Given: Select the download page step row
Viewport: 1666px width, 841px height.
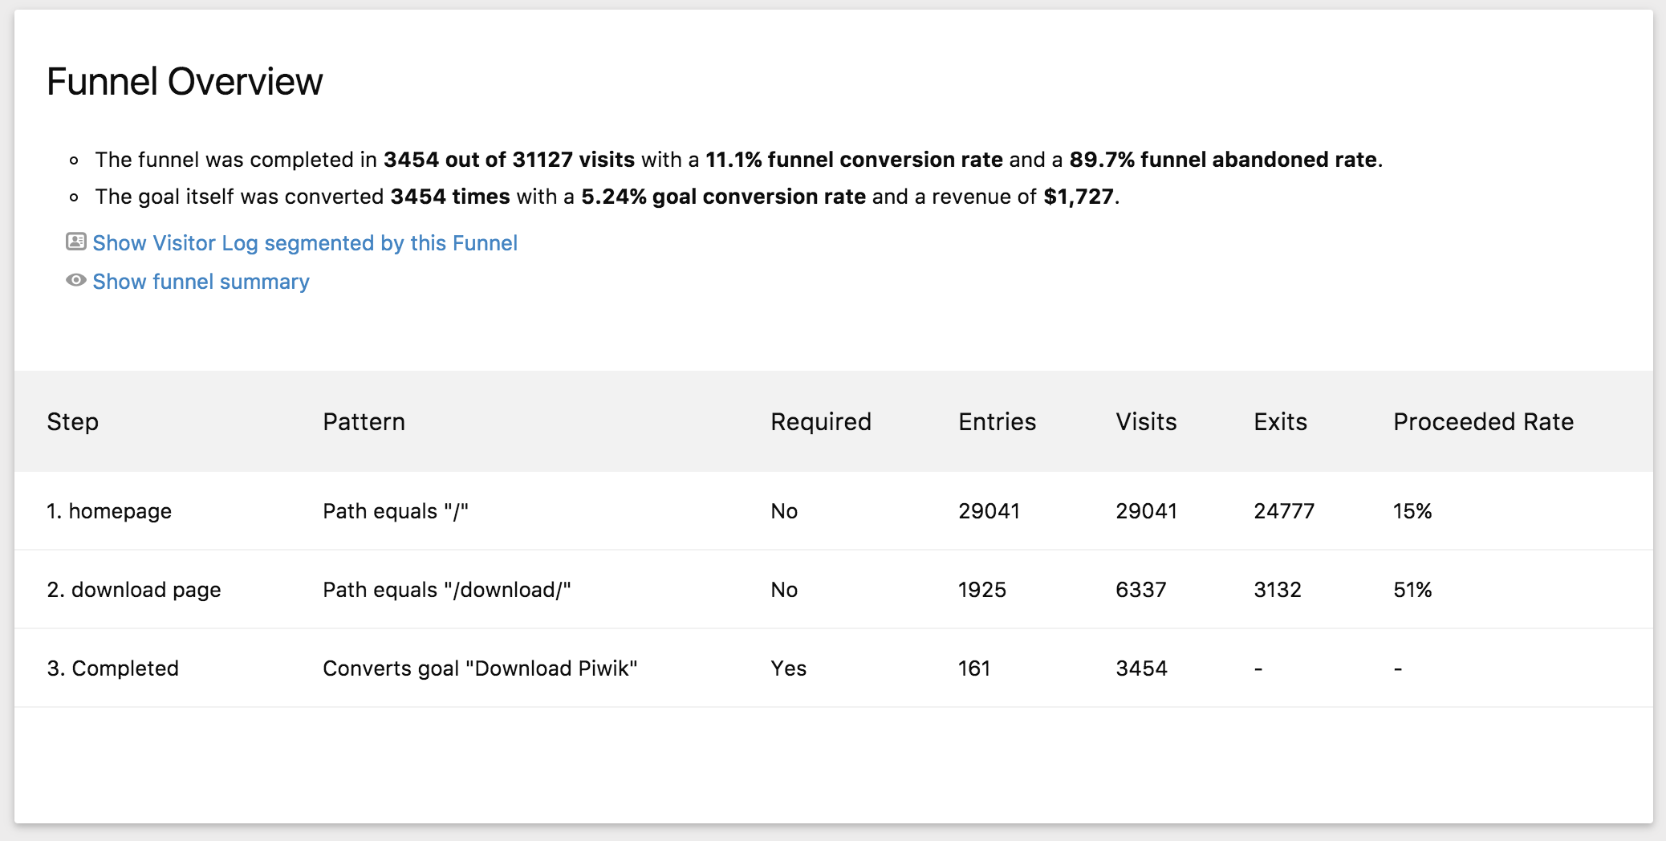Looking at the screenshot, I should tap(134, 590).
